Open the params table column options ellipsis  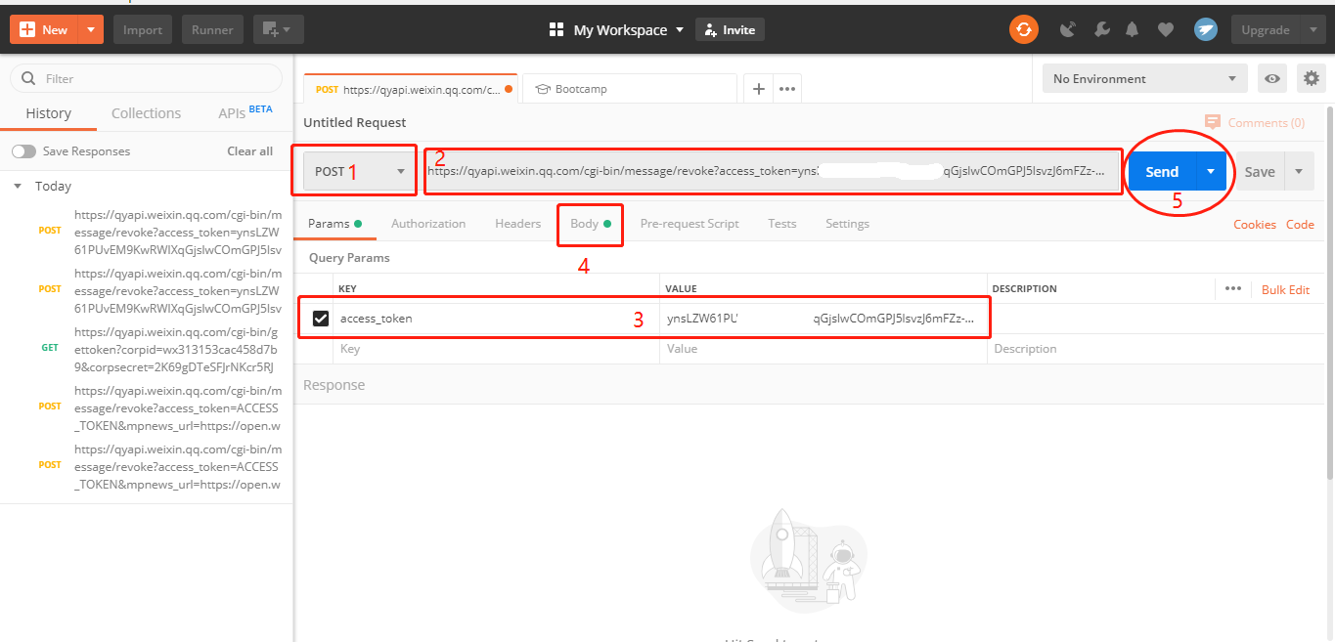[1232, 288]
